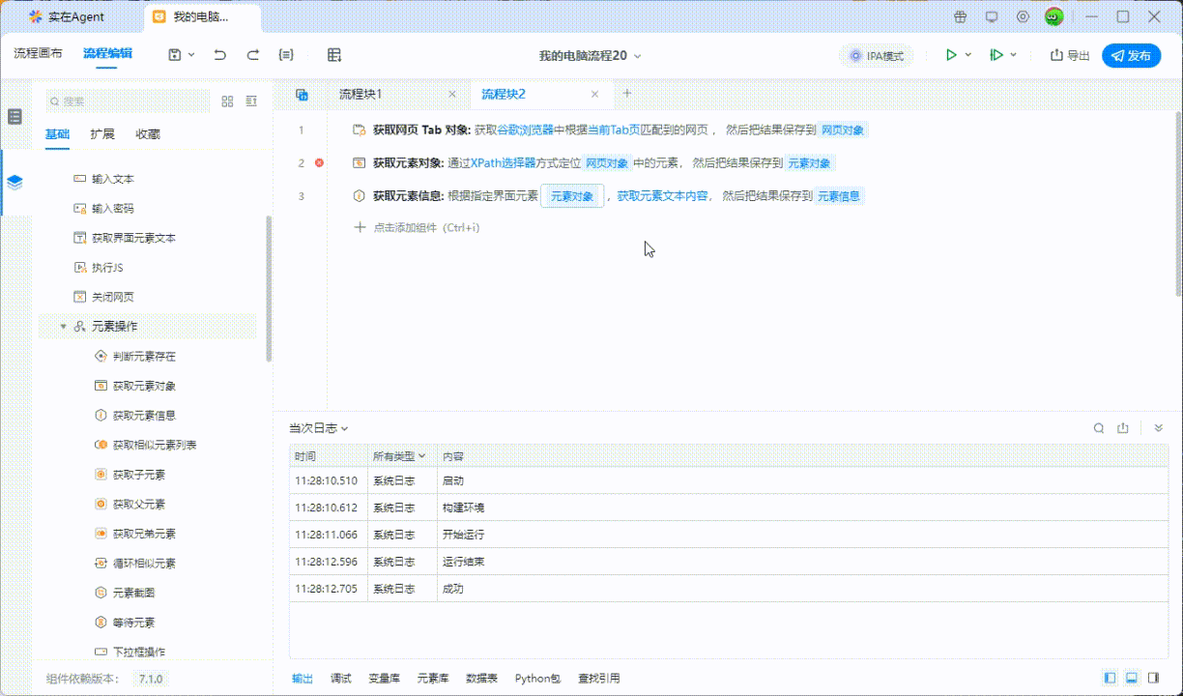Click the red breakpoint dot on line 2
The width and height of the screenshot is (1183, 696).
(319, 163)
